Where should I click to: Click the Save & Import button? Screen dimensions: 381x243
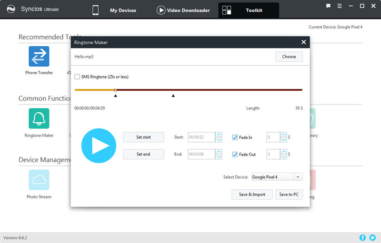click(x=252, y=194)
